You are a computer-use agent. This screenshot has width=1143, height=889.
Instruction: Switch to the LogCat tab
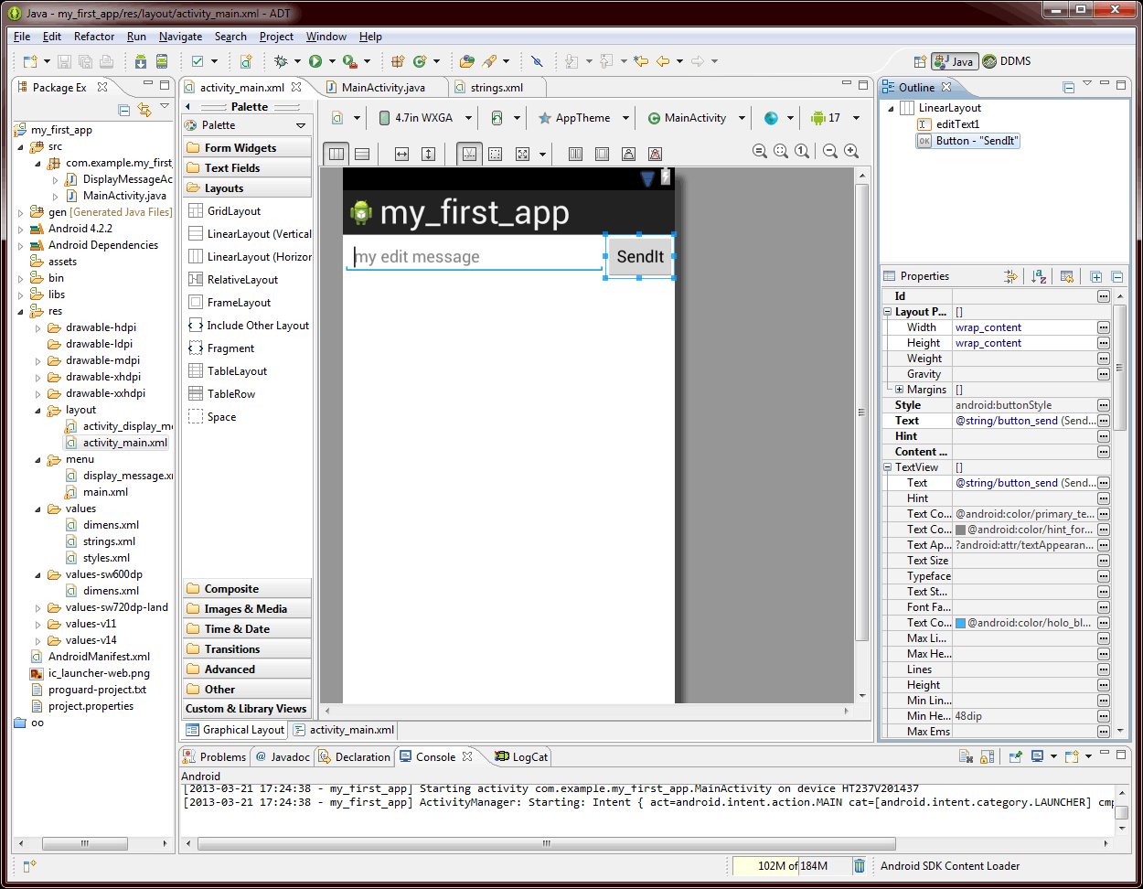click(x=521, y=756)
